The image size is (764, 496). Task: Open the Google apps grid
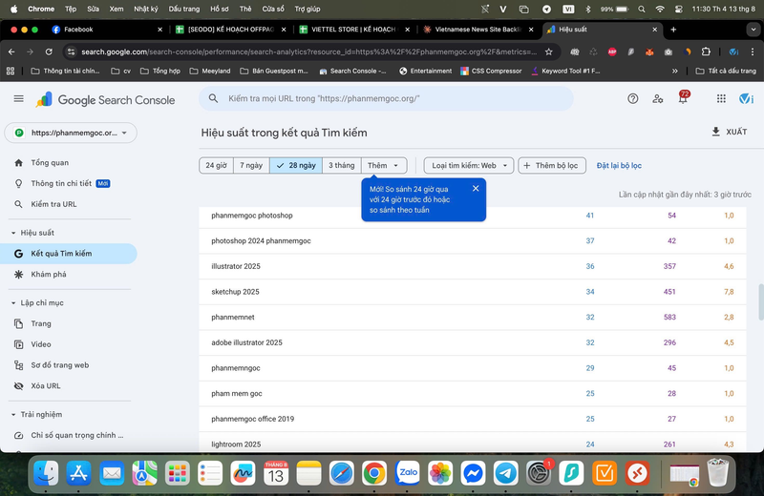(721, 99)
